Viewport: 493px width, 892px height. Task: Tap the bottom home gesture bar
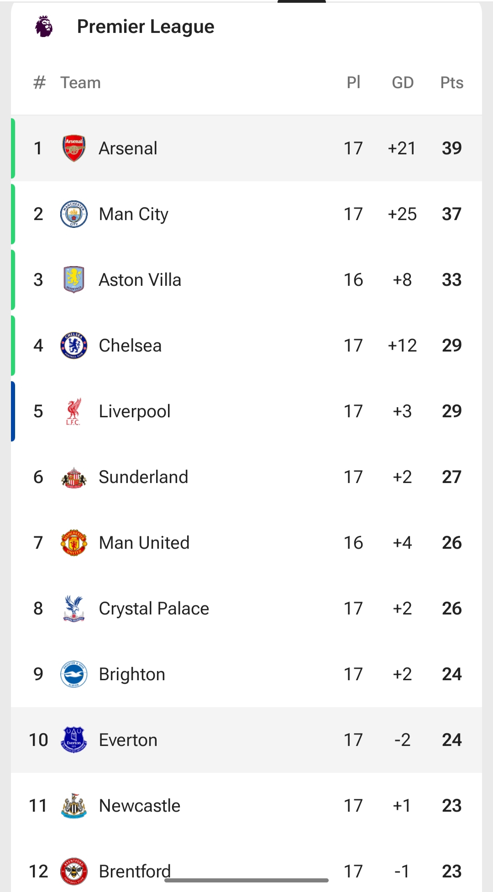point(246,880)
